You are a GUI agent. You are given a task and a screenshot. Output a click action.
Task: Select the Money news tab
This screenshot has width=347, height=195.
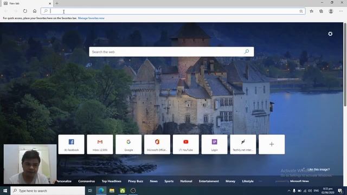click(230, 181)
